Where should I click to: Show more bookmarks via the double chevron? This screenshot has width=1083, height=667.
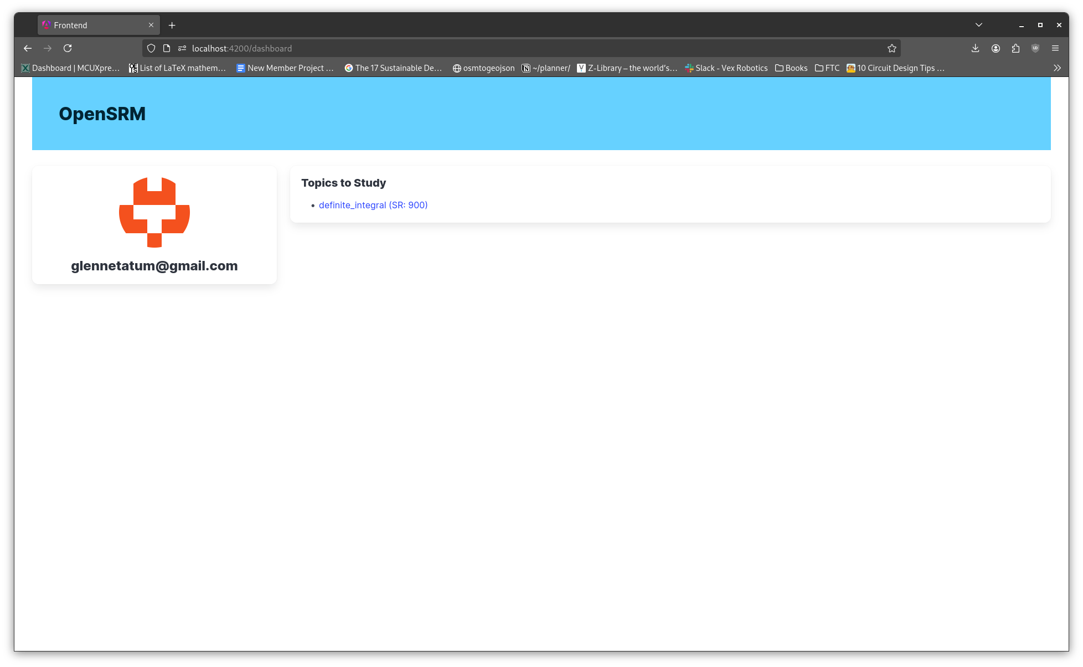1057,68
